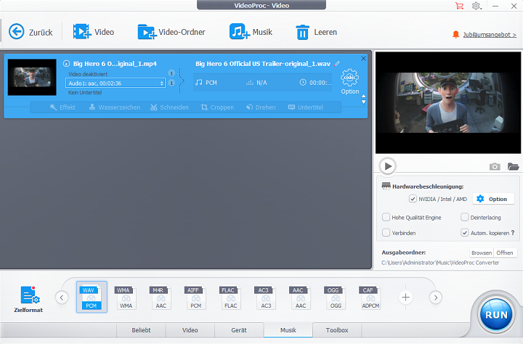Enable Deinterlacing checkbox

pyautogui.click(x=465, y=217)
